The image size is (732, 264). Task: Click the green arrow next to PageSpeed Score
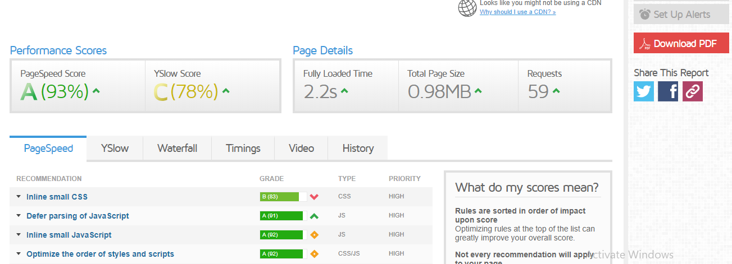pyautogui.click(x=96, y=91)
